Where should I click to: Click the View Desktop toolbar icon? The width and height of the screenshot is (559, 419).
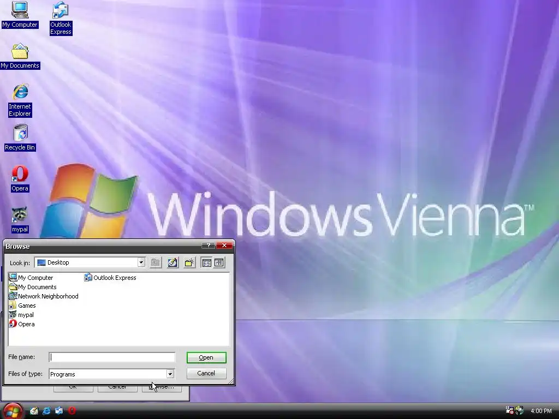click(x=173, y=262)
